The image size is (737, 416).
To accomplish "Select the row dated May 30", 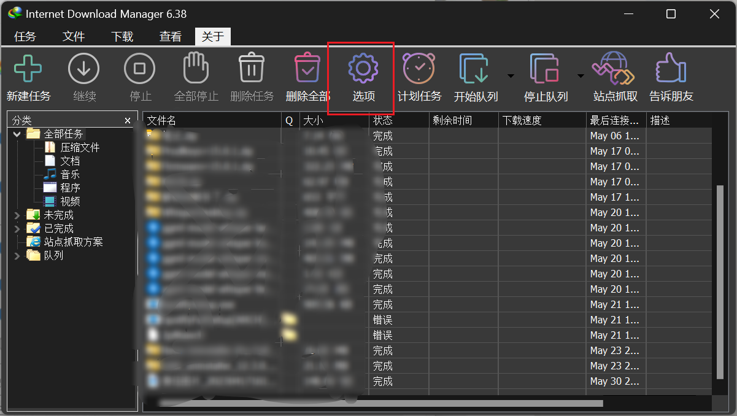I will coord(427,382).
